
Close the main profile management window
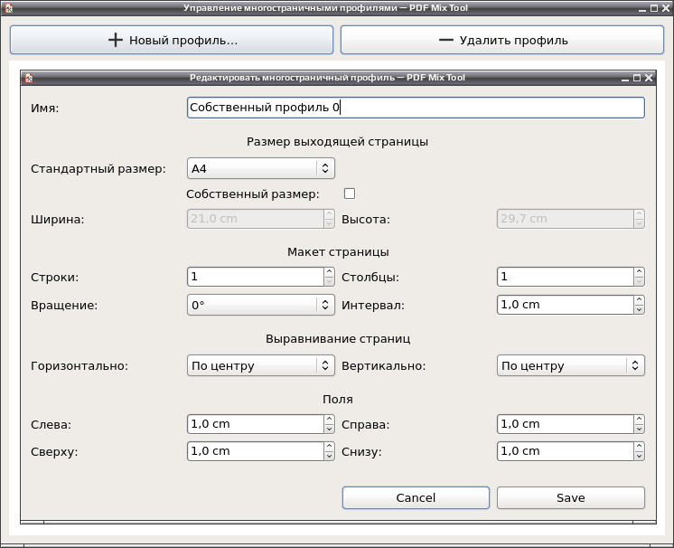(x=666, y=8)
